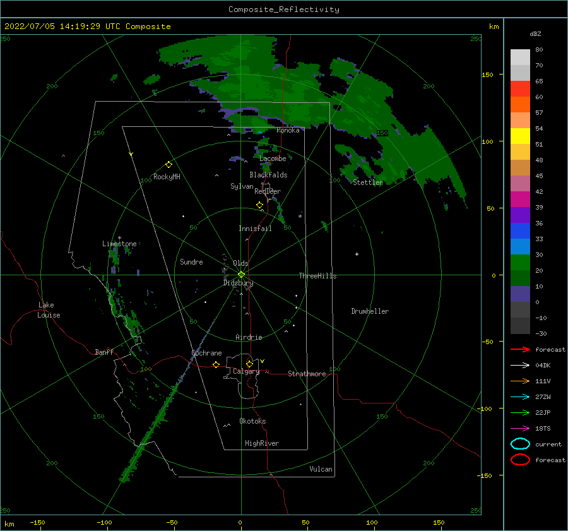Viewport: 568px width, 531px height.
Task: Click the Airdrie label
Action: [249, 337]
